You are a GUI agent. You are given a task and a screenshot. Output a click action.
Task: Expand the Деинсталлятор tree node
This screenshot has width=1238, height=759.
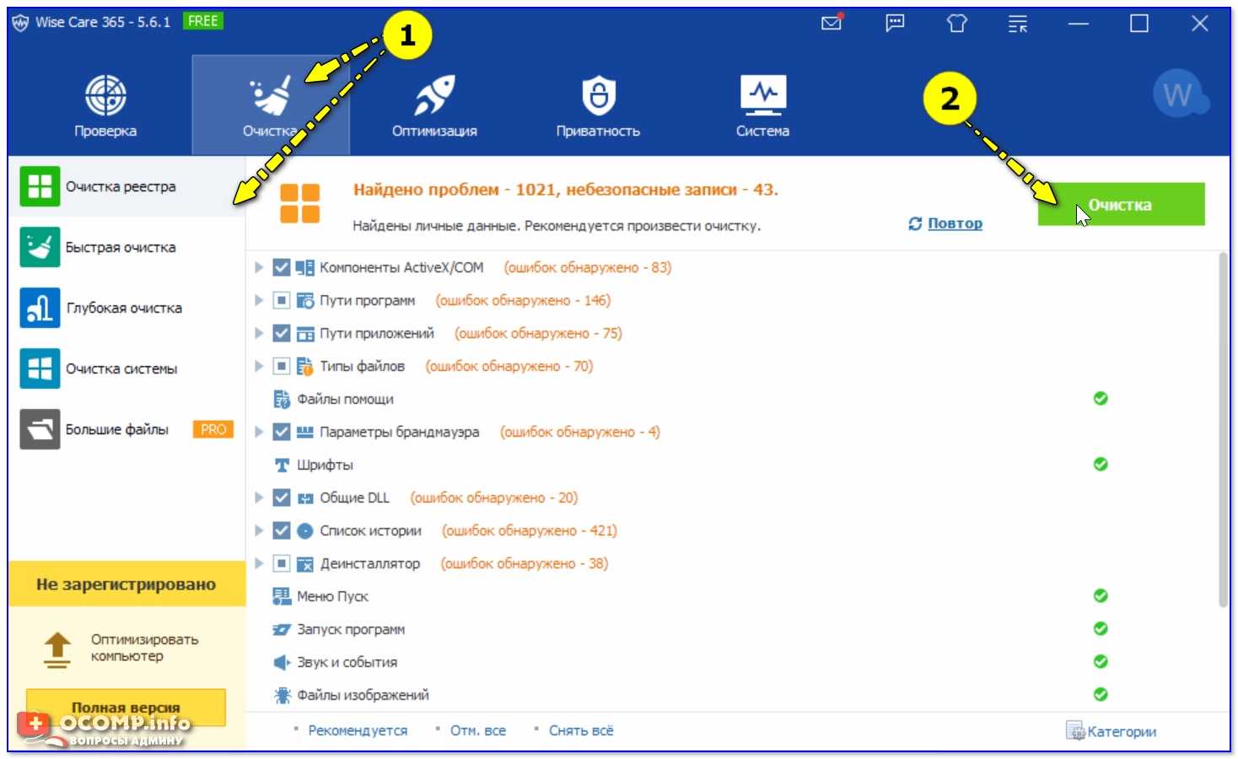click(260, 564)
